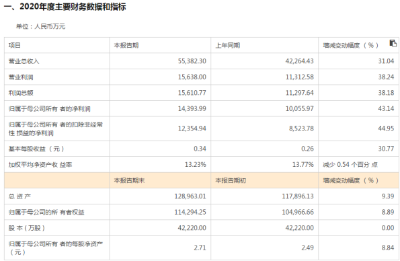
Task: Select the '归属于母公司的所有者权益' row label
Action: point(46,213)
